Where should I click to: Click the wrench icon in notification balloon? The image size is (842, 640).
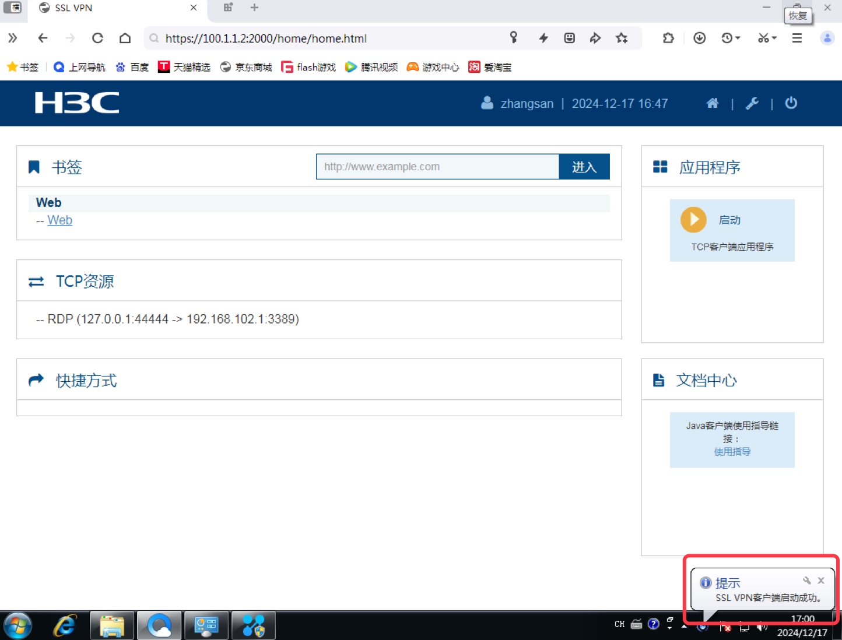point(807,581)
